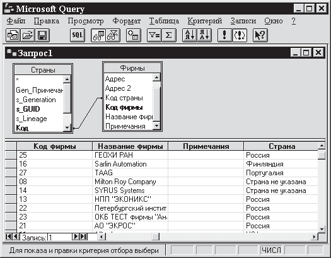Open the Критерий menu

(204, 21)
